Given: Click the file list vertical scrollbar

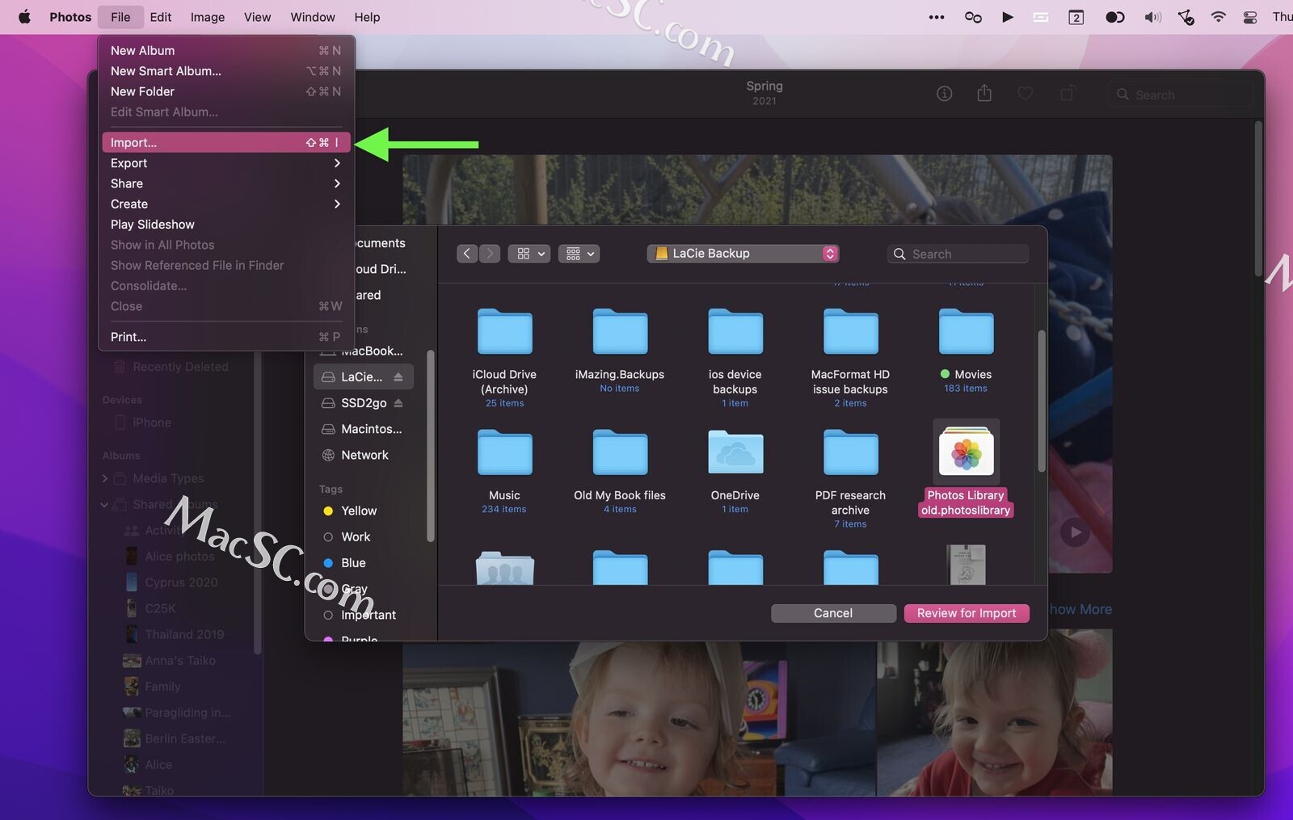Looking at the screenshot, I should pos(1041,402).
